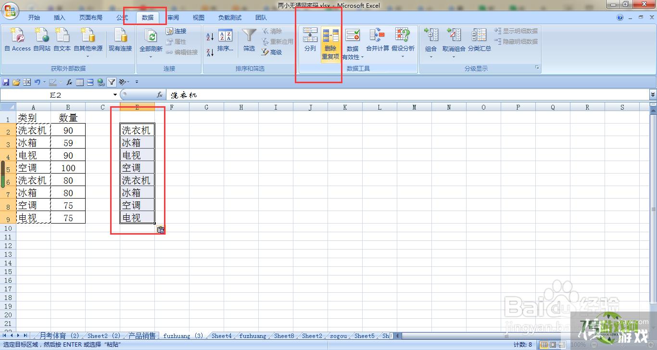Expand the customize quick access toolbar arrow
Screen dimensions: 657x350
(x=137, y=82)
